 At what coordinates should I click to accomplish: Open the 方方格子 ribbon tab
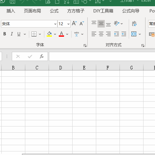point(76,11)
